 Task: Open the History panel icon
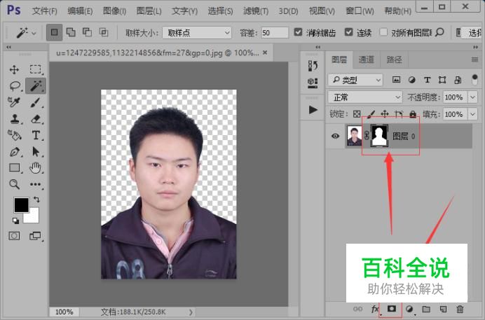click(313, 66)
